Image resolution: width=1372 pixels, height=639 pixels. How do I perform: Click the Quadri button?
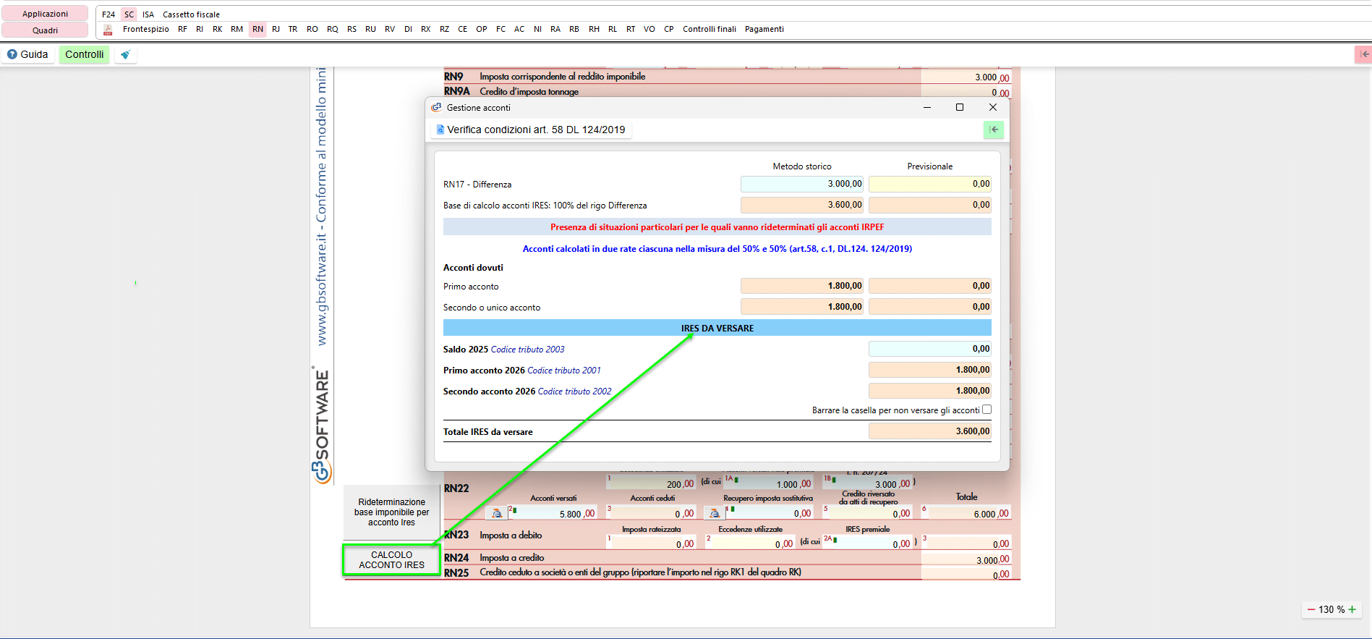tap(45, 30)
